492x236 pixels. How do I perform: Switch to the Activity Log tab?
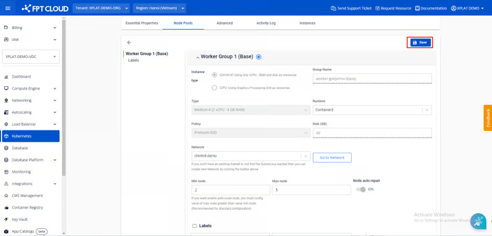coord(266,23)
